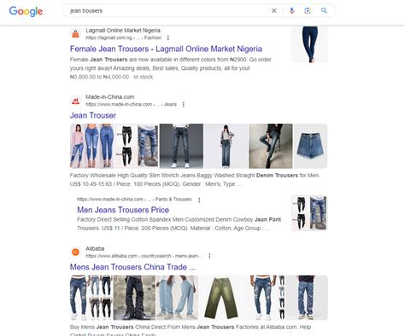Start voice search with the microphone icon
This screenshot has height=336, width=405.
coord(291,11)
